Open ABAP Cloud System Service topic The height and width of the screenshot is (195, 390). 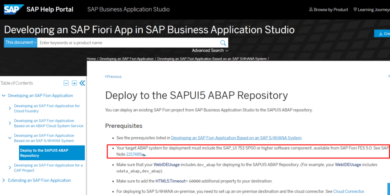click(49, 123)
